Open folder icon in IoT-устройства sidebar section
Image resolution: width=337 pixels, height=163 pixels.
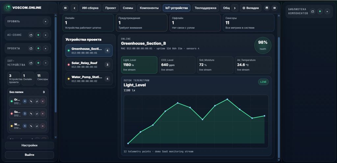click(x=31, y=63)
